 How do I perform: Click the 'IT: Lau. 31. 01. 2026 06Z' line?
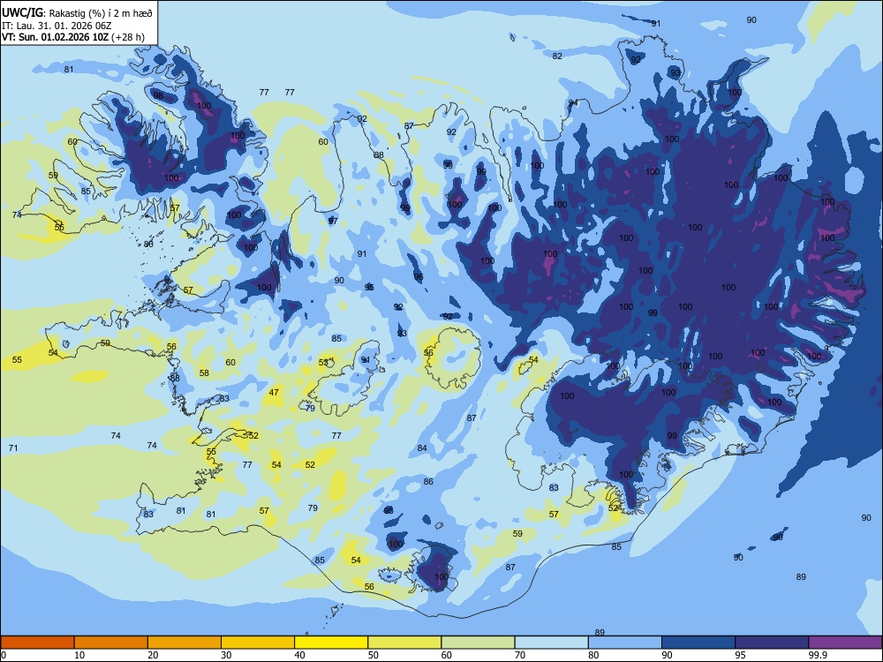point(55,26)
